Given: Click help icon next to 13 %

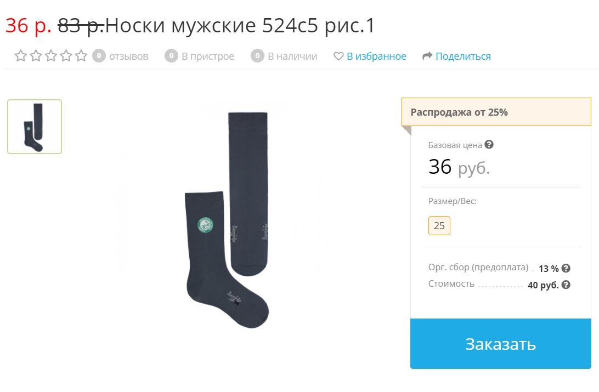Looking at the screenshot, I should pyautogui.click(x=566, y=268).
